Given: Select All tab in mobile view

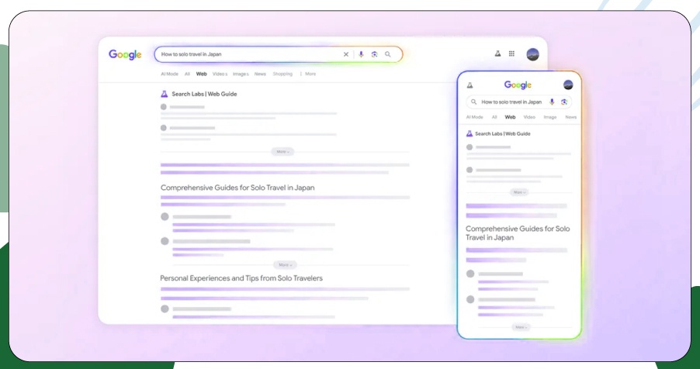Looking at the screenshot, I should coord(494,117).
